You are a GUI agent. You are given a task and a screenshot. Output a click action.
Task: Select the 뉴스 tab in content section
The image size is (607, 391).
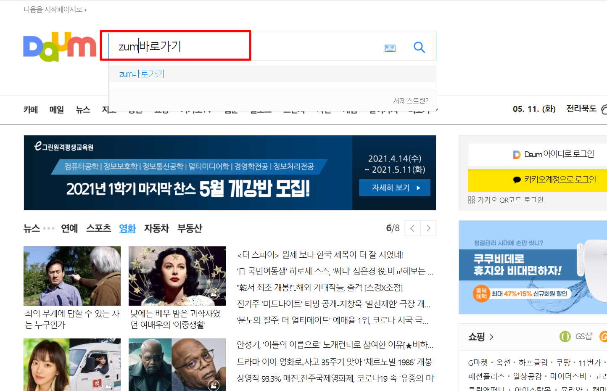pyautogui.click(x=32, y=228)
